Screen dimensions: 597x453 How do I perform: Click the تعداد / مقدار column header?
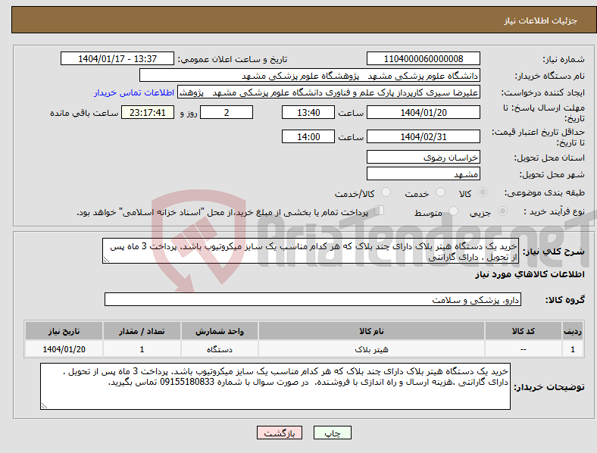(x=142, y=331)
